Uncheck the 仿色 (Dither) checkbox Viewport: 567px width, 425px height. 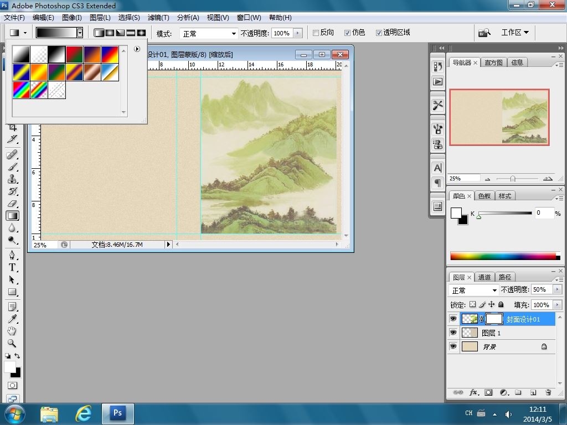[x=347, y=33]
